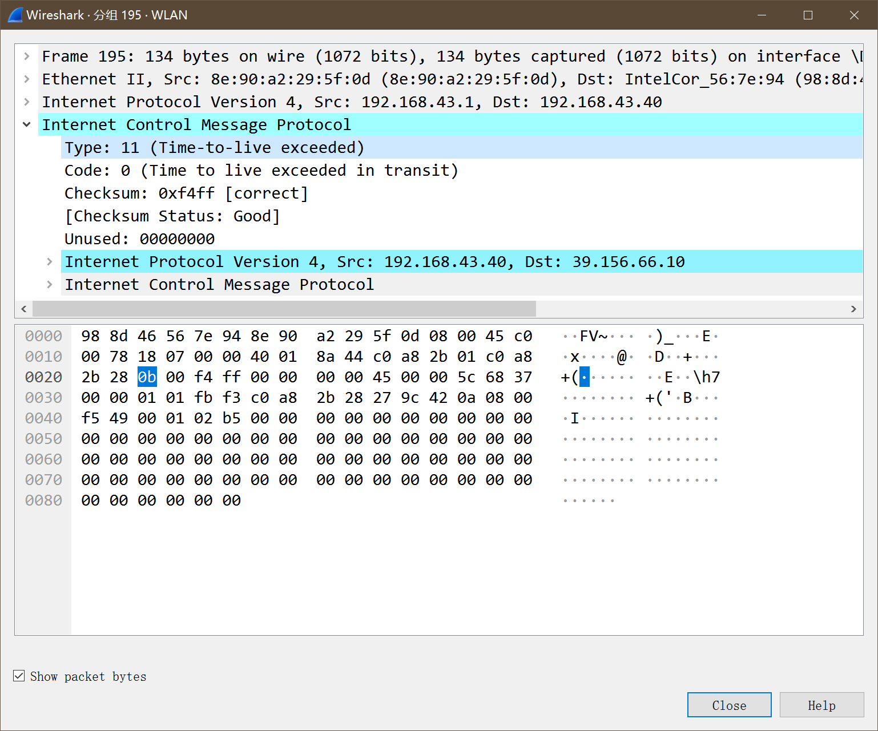Maximize the packet window
Image resolution: width=878 pixels, height=731 pixels.
[808, 15]
